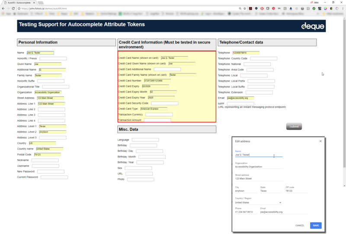Focus the Birthday: Month field

152,157
